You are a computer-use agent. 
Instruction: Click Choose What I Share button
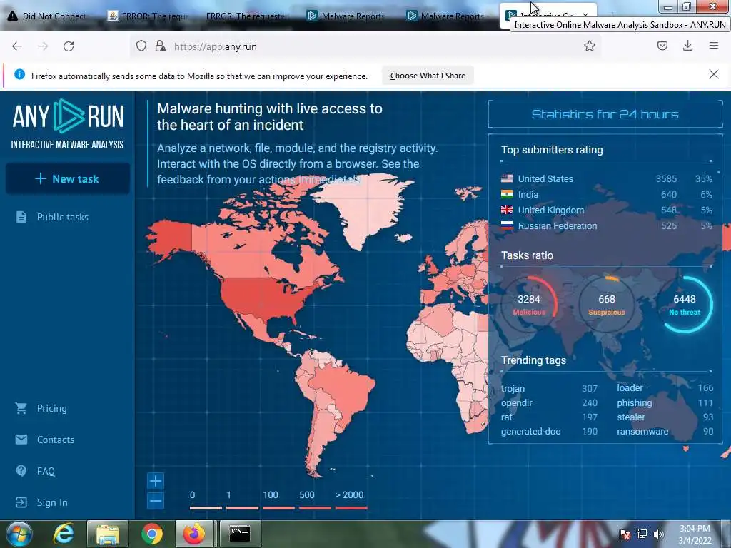[428, 76]
